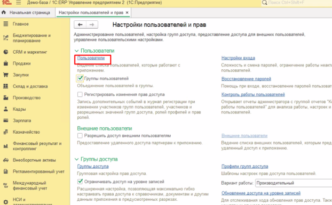This screenshot has height=205, width=332.
Task: Collapse the Группы доступа section chevron
Action: point(76,159)
